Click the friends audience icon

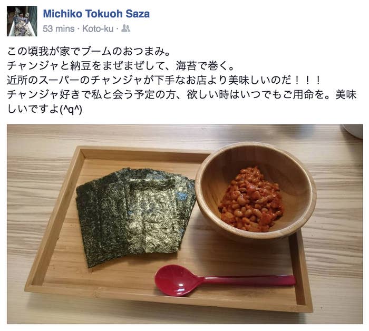point(125,28)
